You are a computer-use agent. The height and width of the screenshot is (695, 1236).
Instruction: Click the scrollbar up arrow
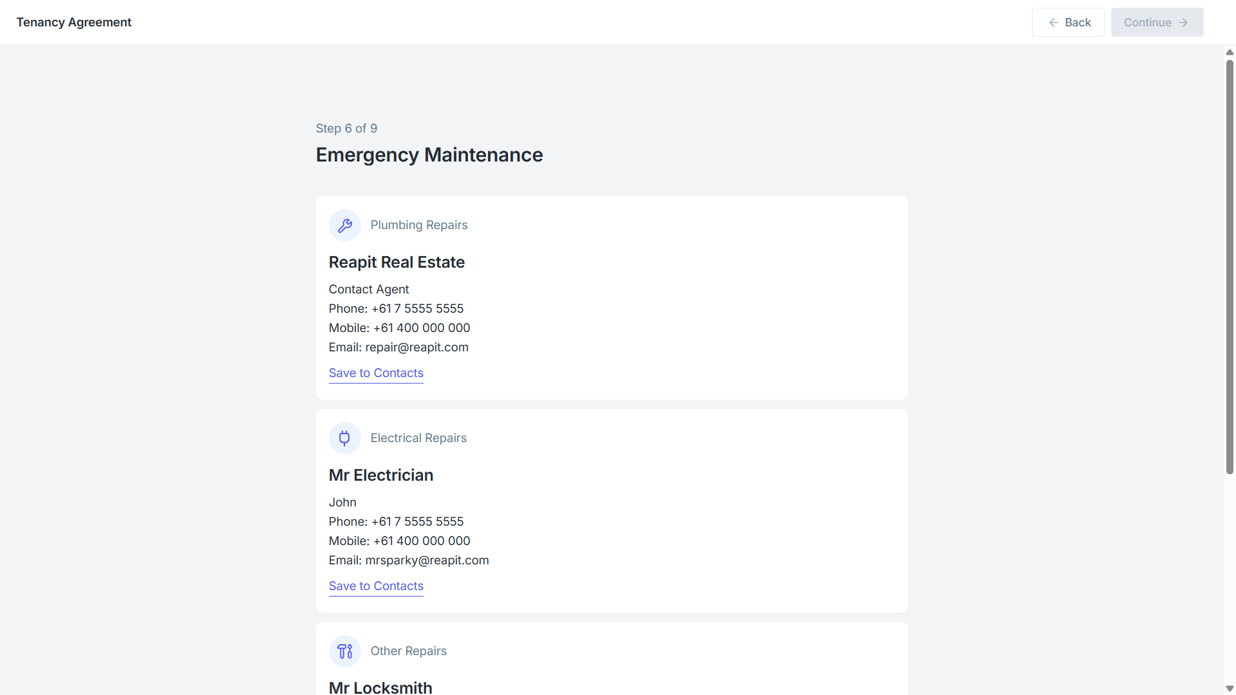[x=1230, y=52]
